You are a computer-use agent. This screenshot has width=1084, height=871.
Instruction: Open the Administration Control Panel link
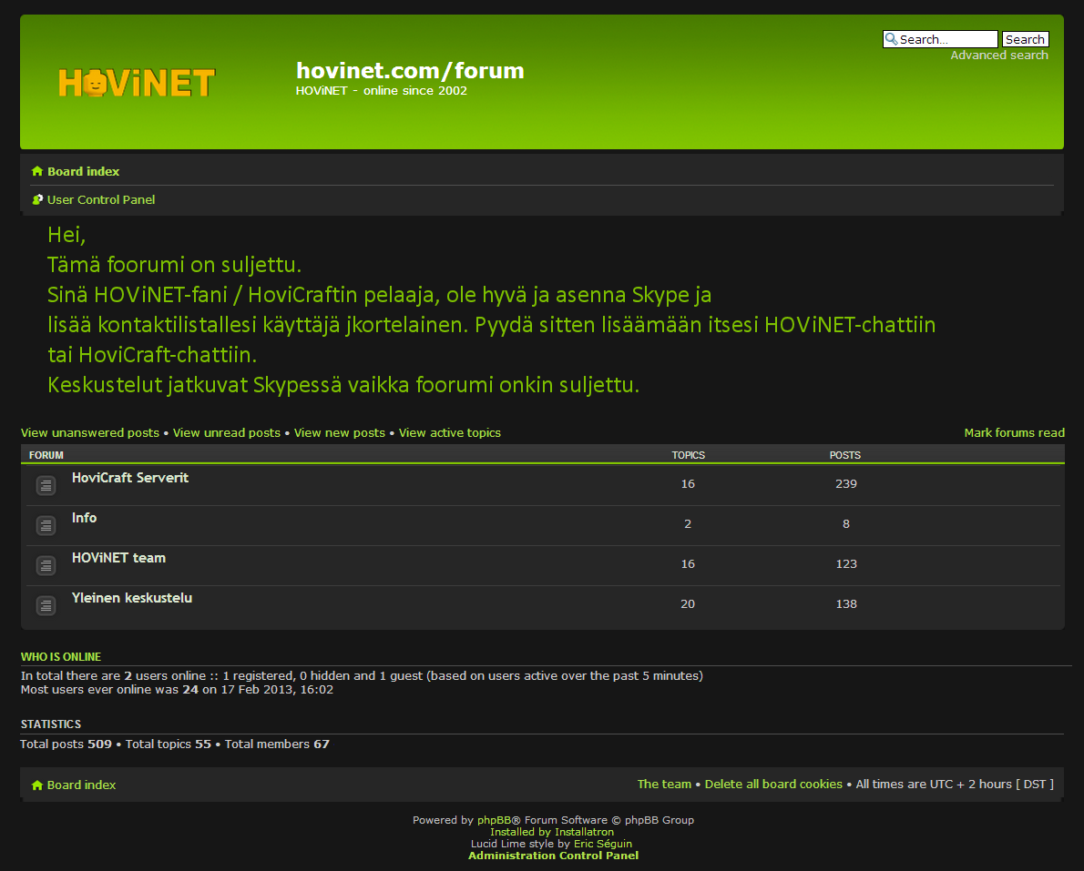click(553, 856)
